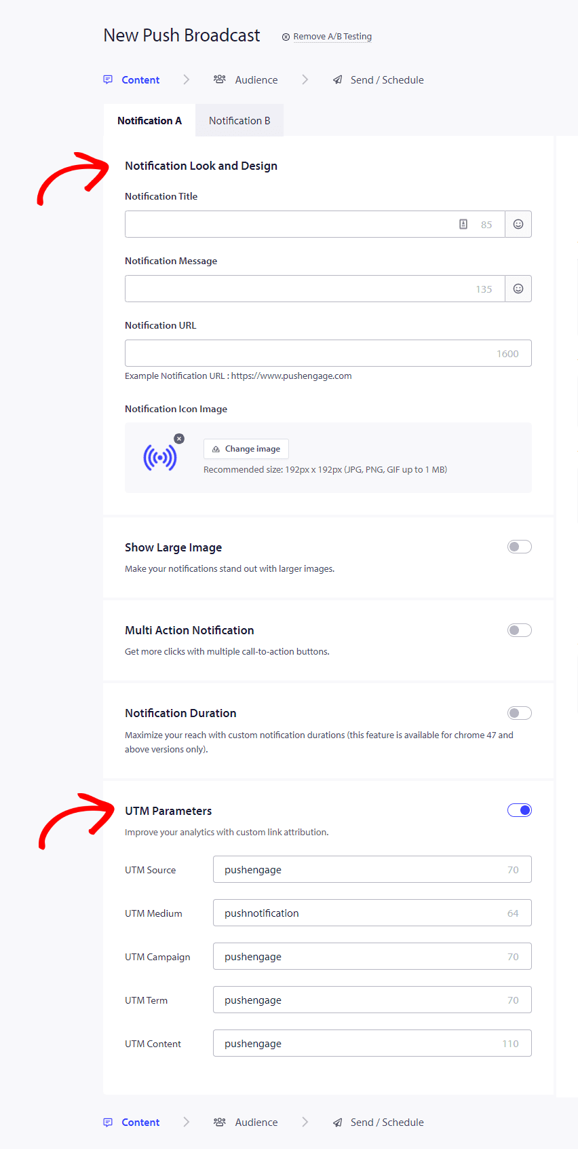Click the Content step speech-bubble icon
The height and width of the screenshot is (1149, 578).
pos(108,79)
